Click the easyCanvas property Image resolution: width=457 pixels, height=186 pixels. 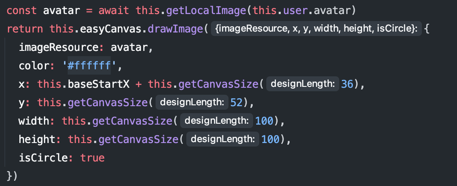click(110, 29)
